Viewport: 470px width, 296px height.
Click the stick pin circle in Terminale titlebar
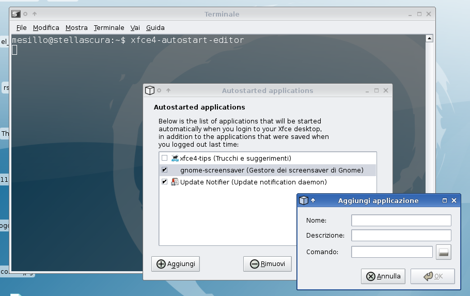[x=25, y=14]
